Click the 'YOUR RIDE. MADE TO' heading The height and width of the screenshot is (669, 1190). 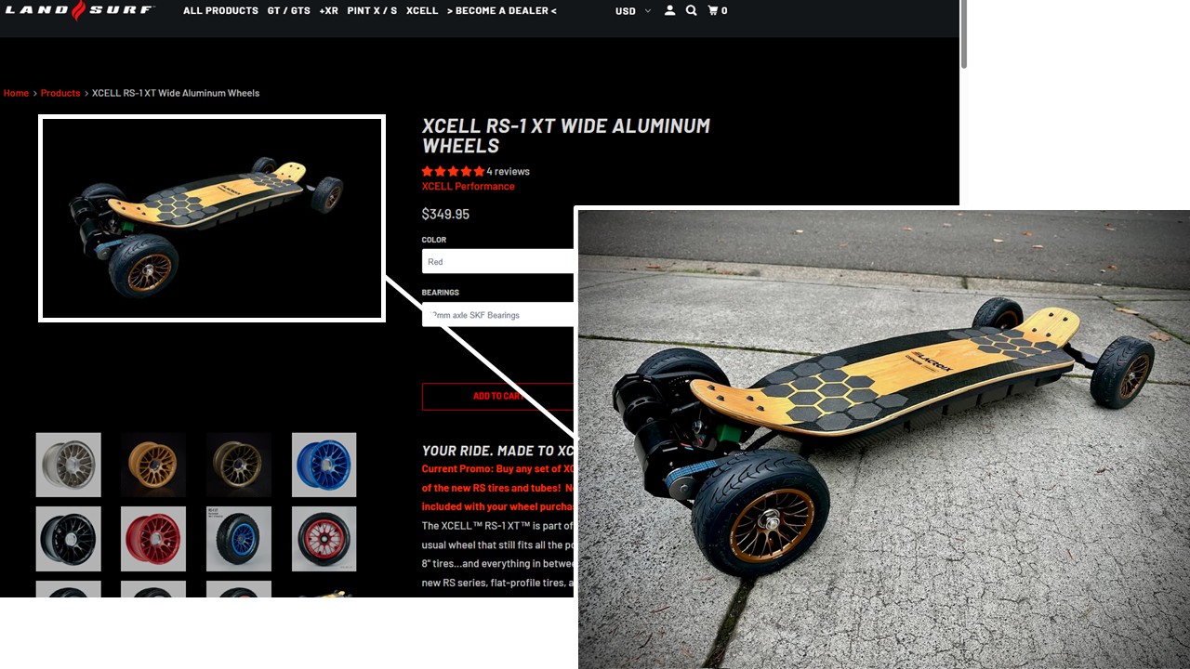497,451
